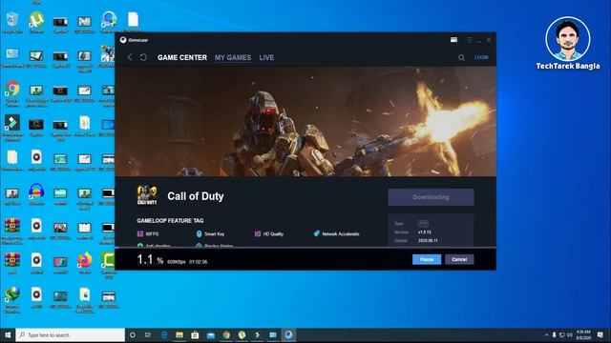Open the Camtasia desktop shortcut

pyautogui.click(x=109, y=265)
